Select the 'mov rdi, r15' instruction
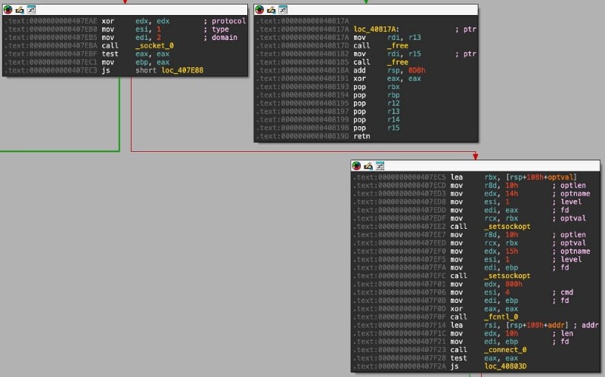The height and width of the screenshot is (377, 605). point(387,54)
